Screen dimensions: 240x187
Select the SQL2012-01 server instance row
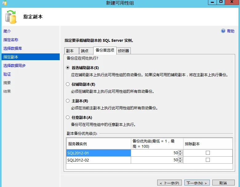point(99,153)
